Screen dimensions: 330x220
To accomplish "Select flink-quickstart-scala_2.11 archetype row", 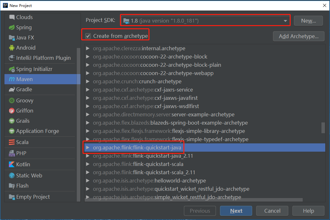I will [x=205, y=172].
